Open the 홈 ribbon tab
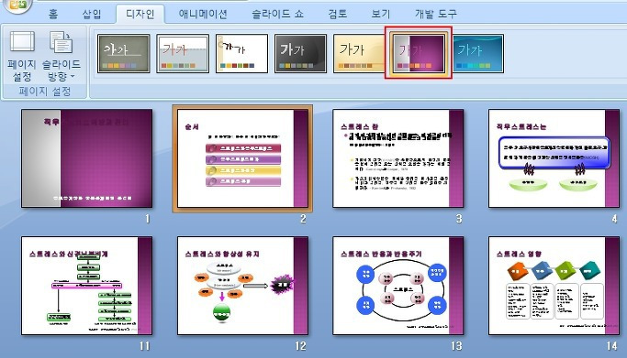Viewport: 627px width, 358px height. pyautogui.click(x=53, y=14)
